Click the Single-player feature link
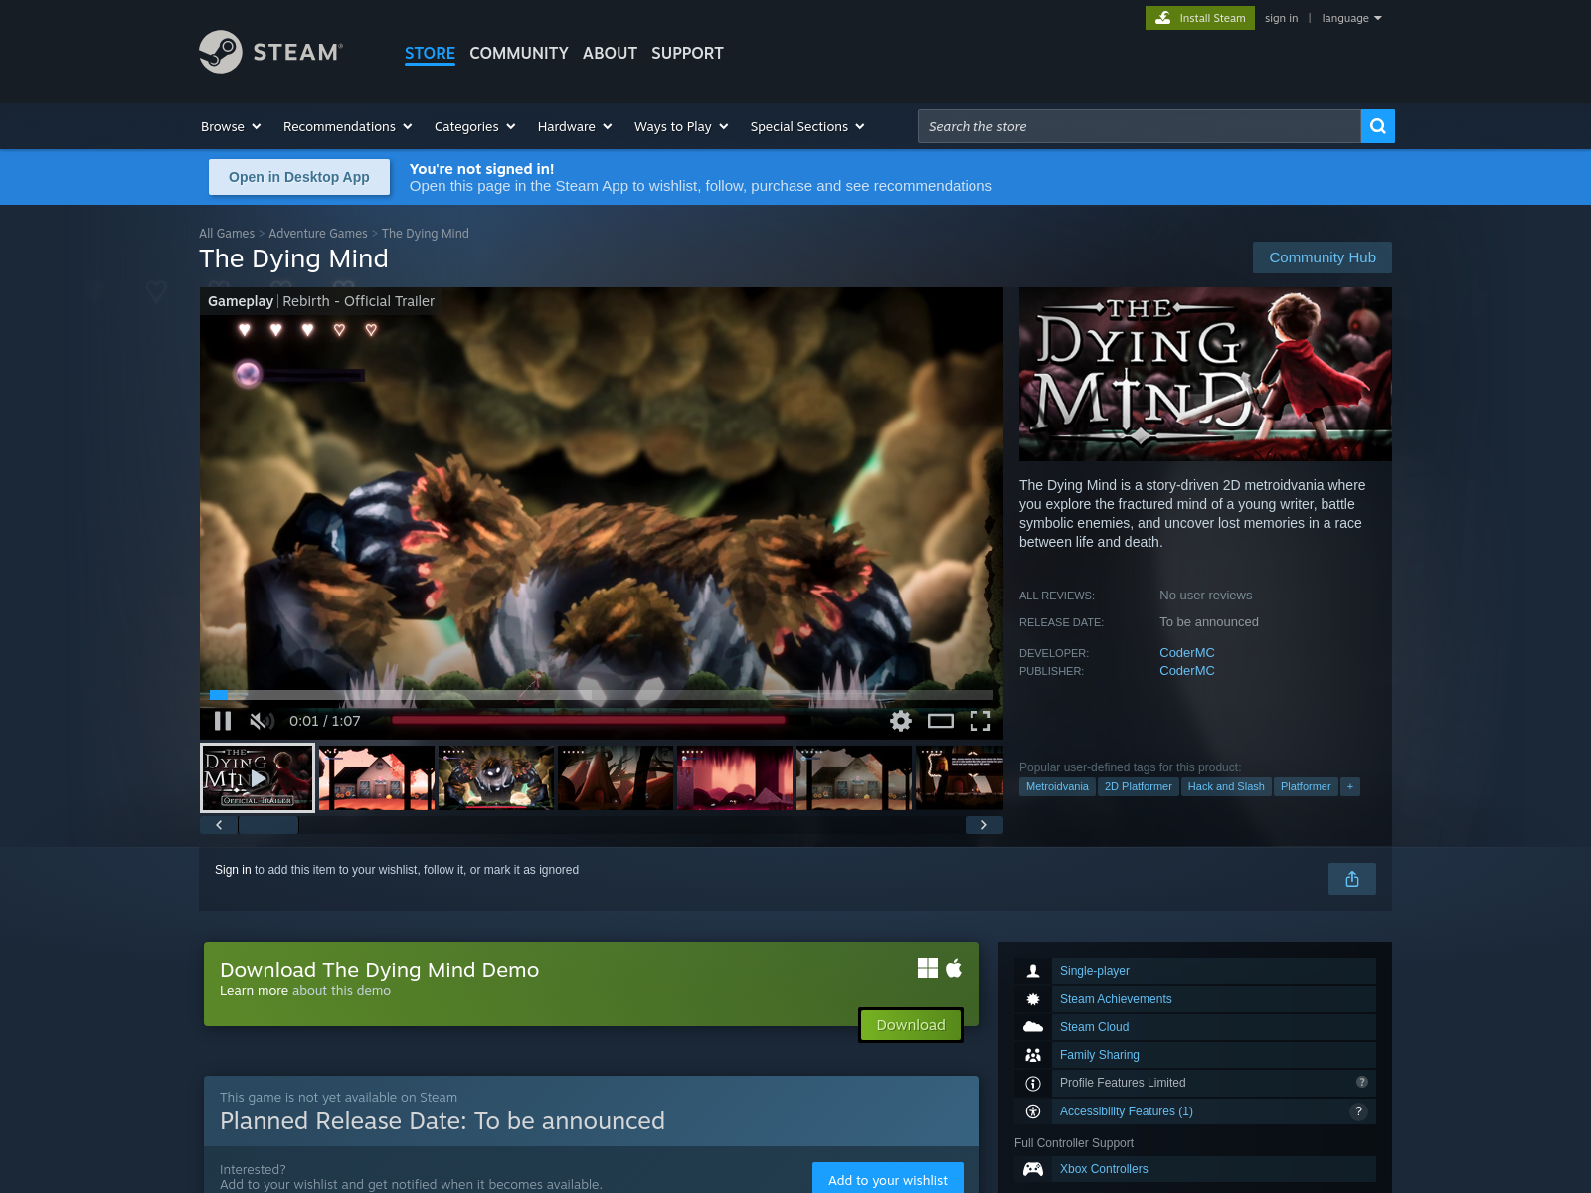 (1095, 971)
